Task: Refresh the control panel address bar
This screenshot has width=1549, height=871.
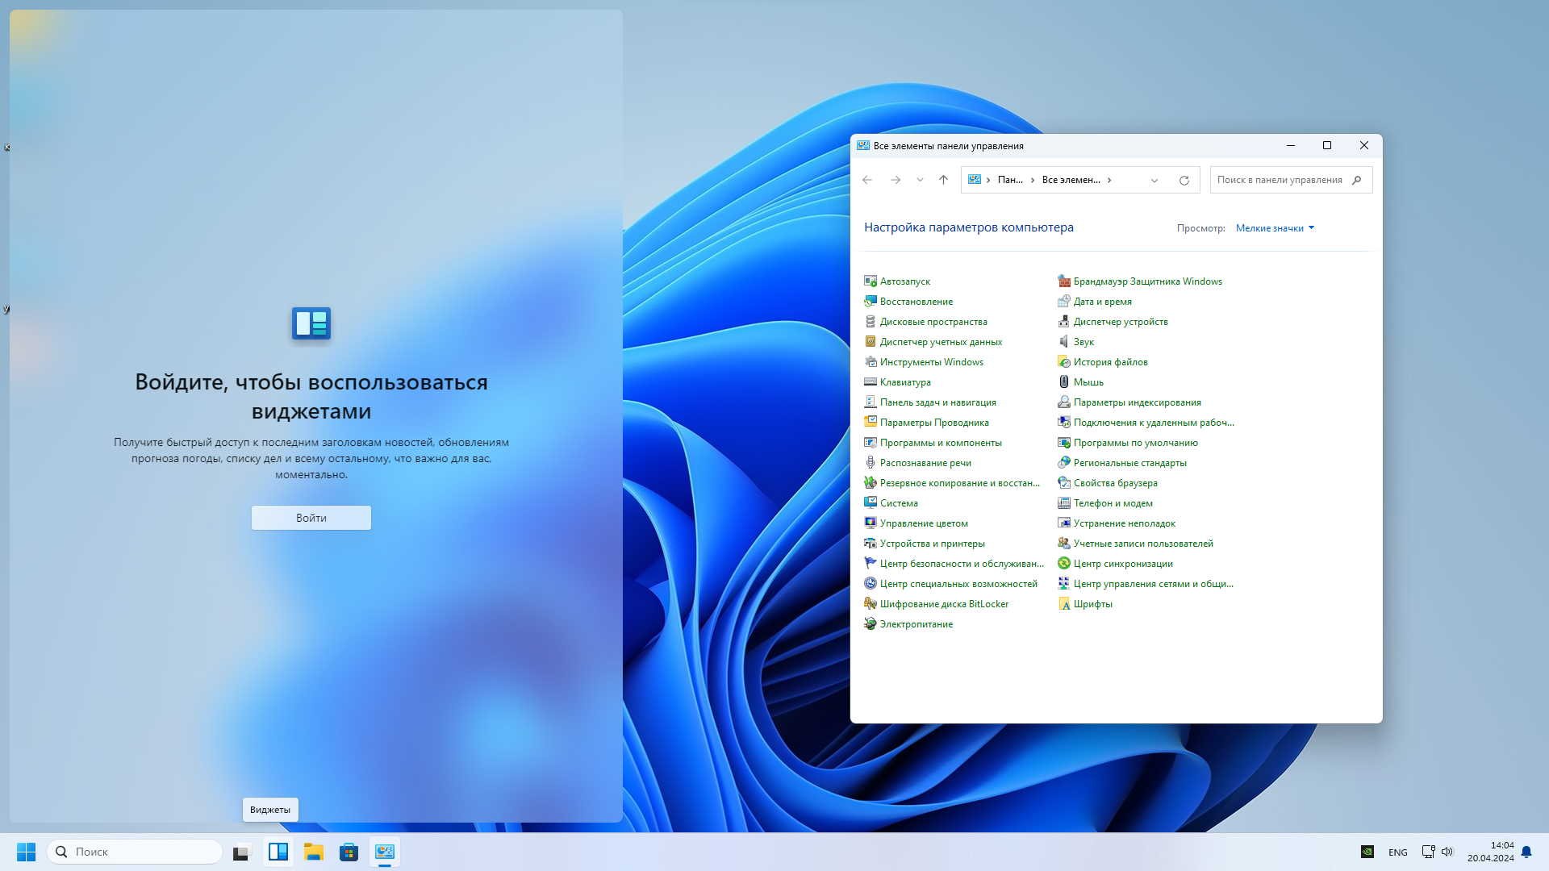Action: point(1184,180)
